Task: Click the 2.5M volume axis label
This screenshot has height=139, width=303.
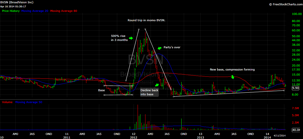Action: click(x=295, y=122)
